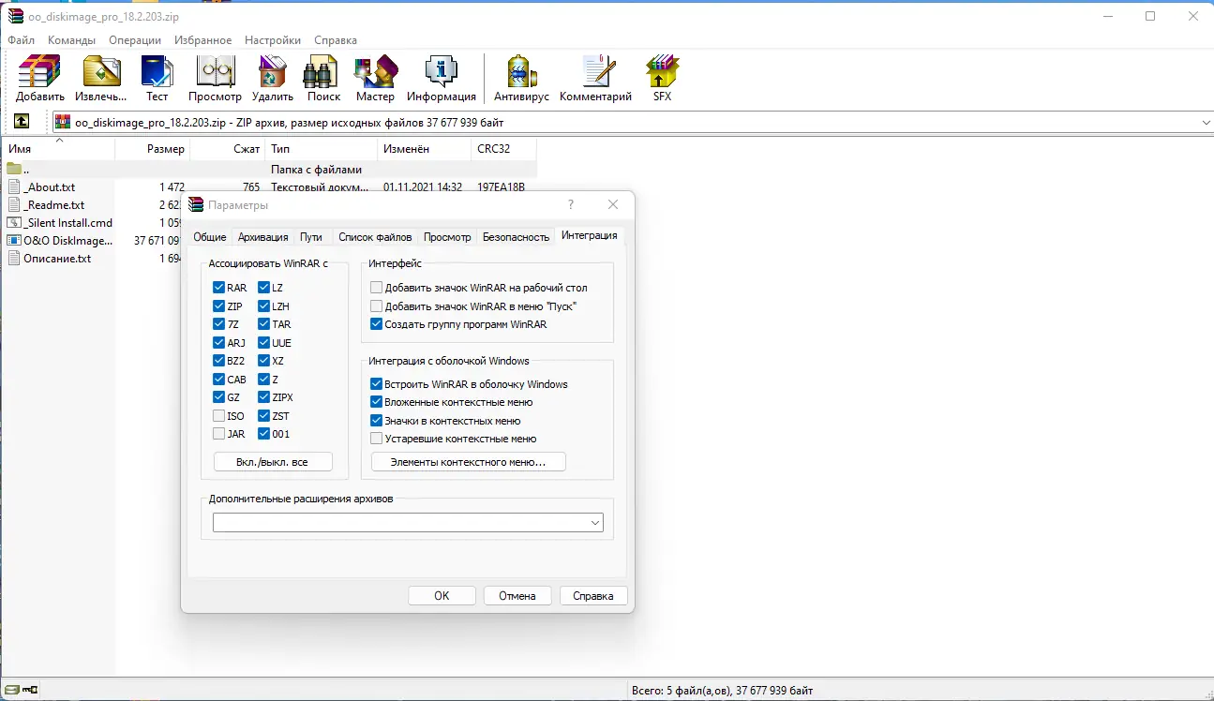
Task: Go up one level with the arrow icon
Action: [22, 122]
